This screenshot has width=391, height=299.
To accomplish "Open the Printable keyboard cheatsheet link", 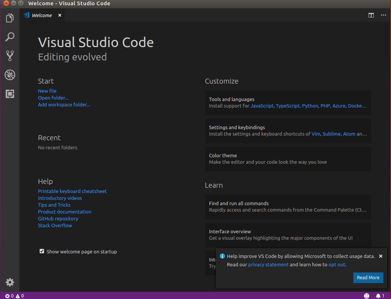I will tap(72, 191).
